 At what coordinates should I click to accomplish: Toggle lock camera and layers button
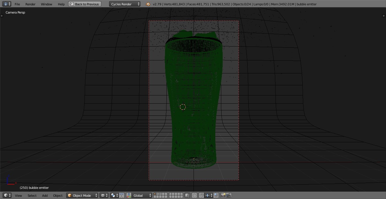(x=187, y=195)
